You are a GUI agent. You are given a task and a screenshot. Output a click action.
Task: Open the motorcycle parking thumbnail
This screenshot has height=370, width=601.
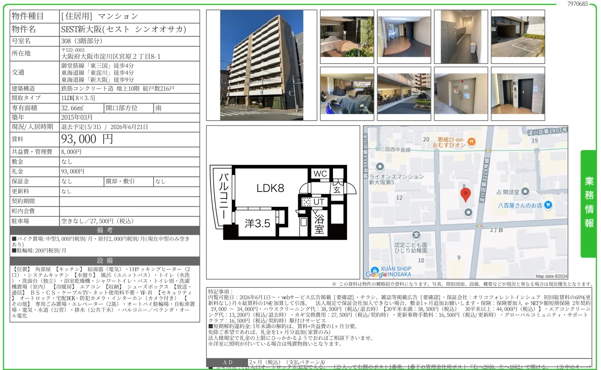point(347,94)
